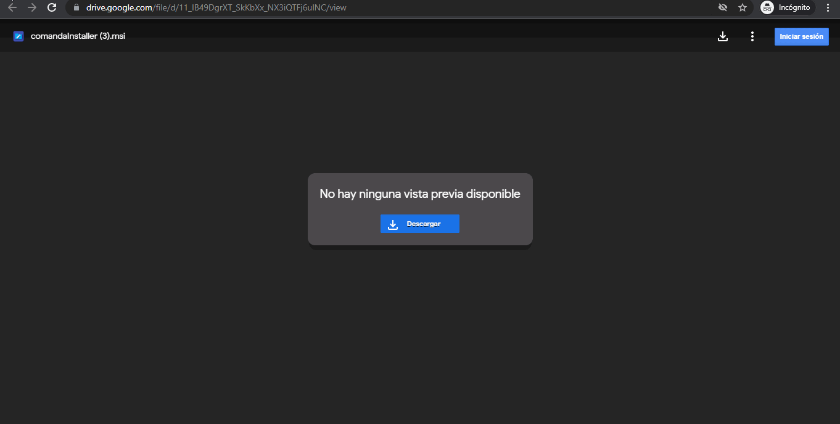840x424 pixels.
Task: Bookmark this page with the star icon
Action: tap(743, 7)
